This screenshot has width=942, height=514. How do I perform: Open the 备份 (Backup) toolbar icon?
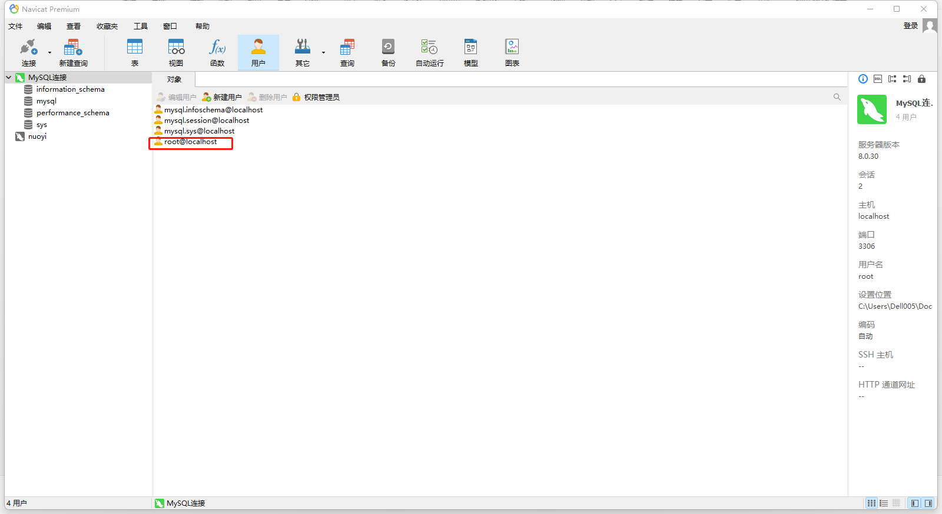point(389,52)
